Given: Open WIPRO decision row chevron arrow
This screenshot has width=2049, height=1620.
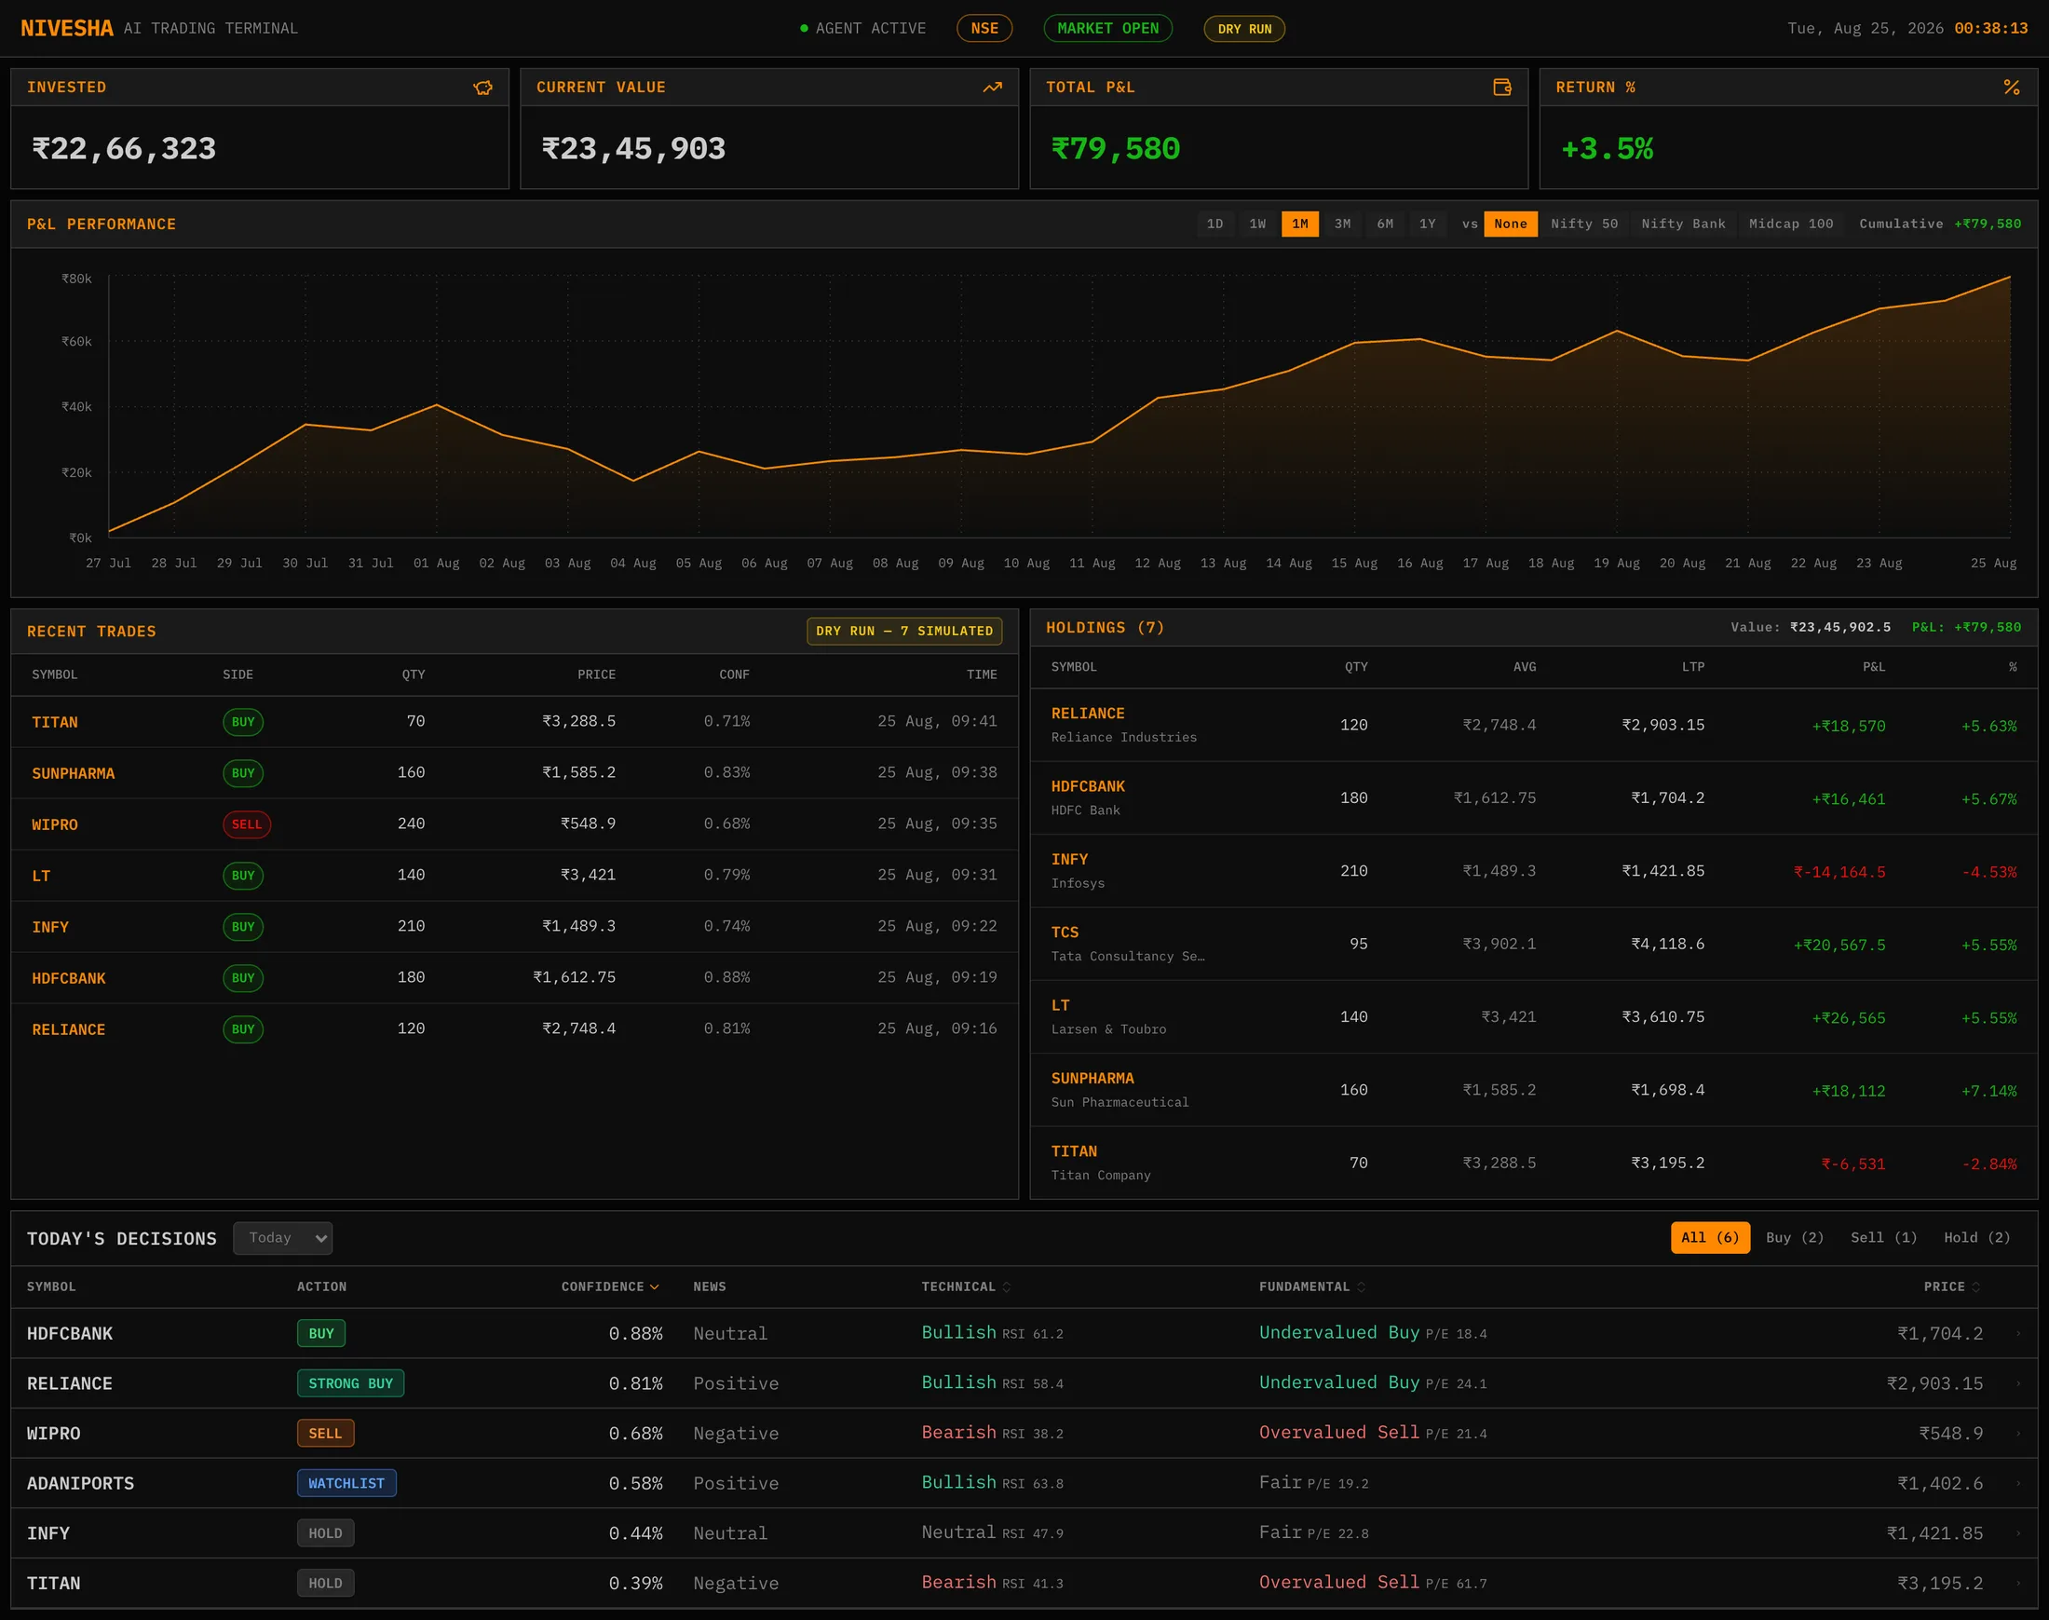Looking at the screenshot, I should click(2017, 1433).
